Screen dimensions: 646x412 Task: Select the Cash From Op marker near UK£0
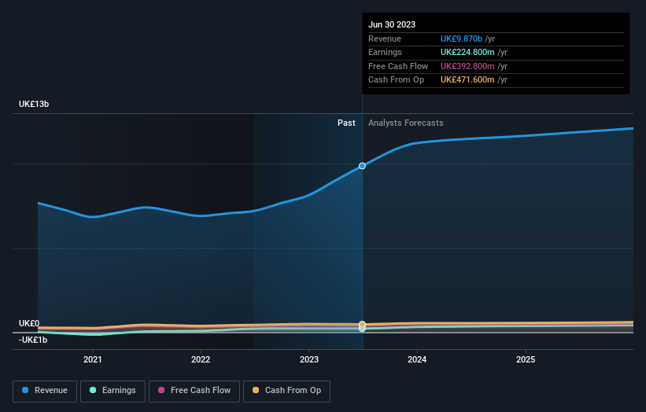(362, 324)
